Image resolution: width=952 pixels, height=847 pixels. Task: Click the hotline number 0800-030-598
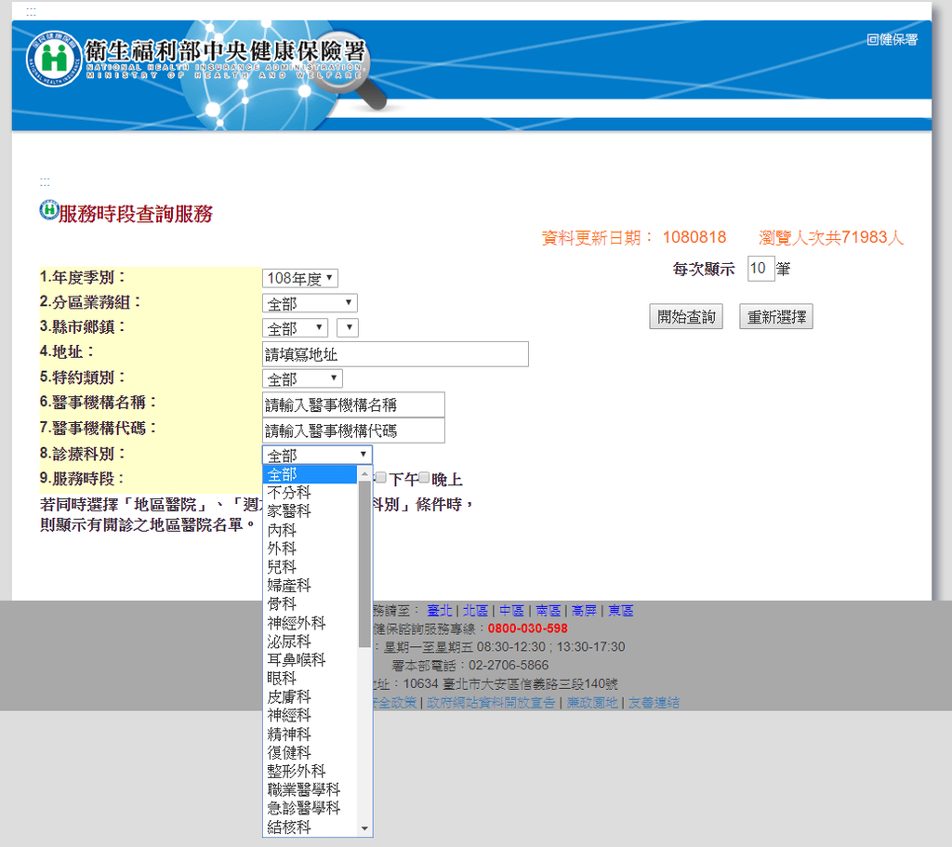click(528, 629)
